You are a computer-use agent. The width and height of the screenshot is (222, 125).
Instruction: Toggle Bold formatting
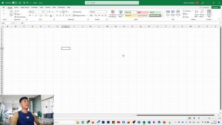pos(30,15)
